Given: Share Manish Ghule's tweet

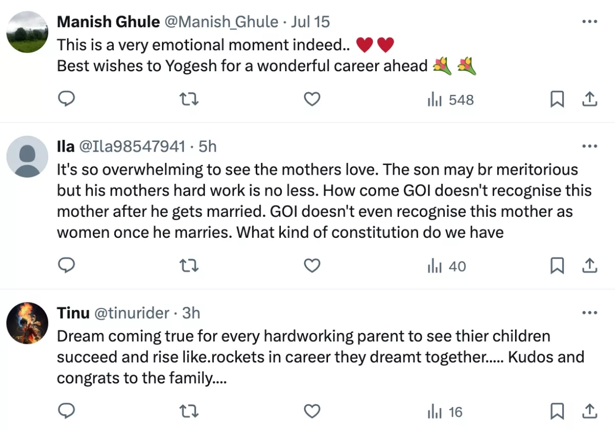Looking at the screenshot, I should [x=589, y=99].
